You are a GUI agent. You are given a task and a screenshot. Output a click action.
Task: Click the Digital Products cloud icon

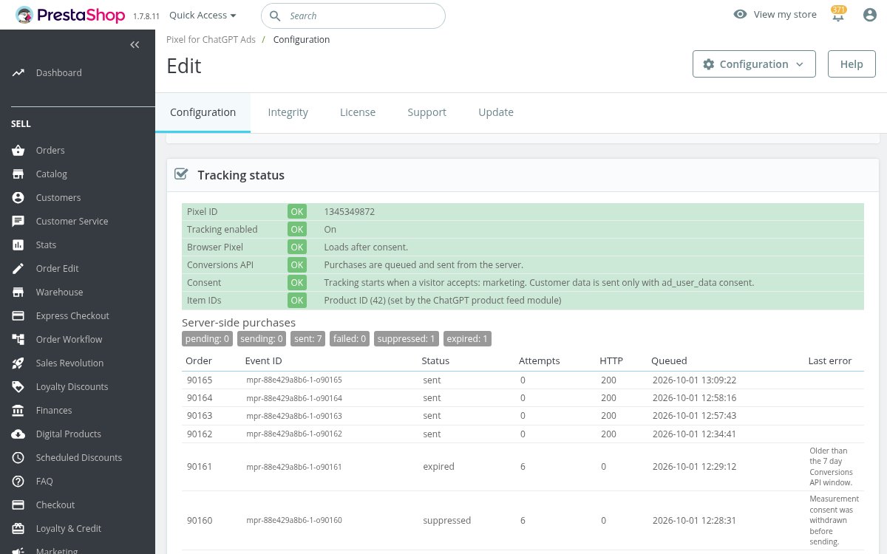click(18, 434)
